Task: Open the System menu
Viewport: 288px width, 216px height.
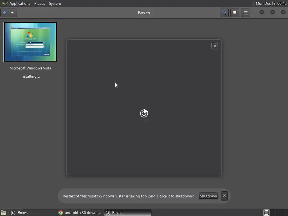Action: (x=55, y=3)
